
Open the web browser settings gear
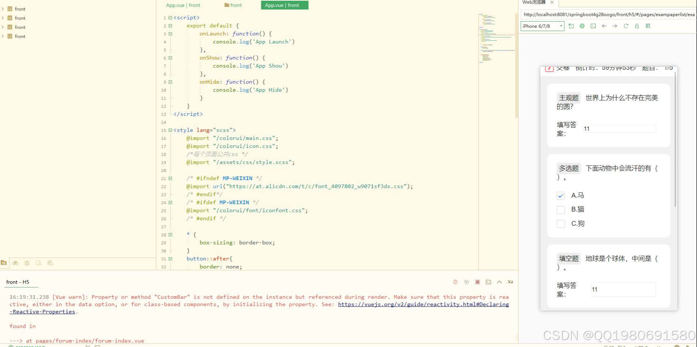pos(582,26)
